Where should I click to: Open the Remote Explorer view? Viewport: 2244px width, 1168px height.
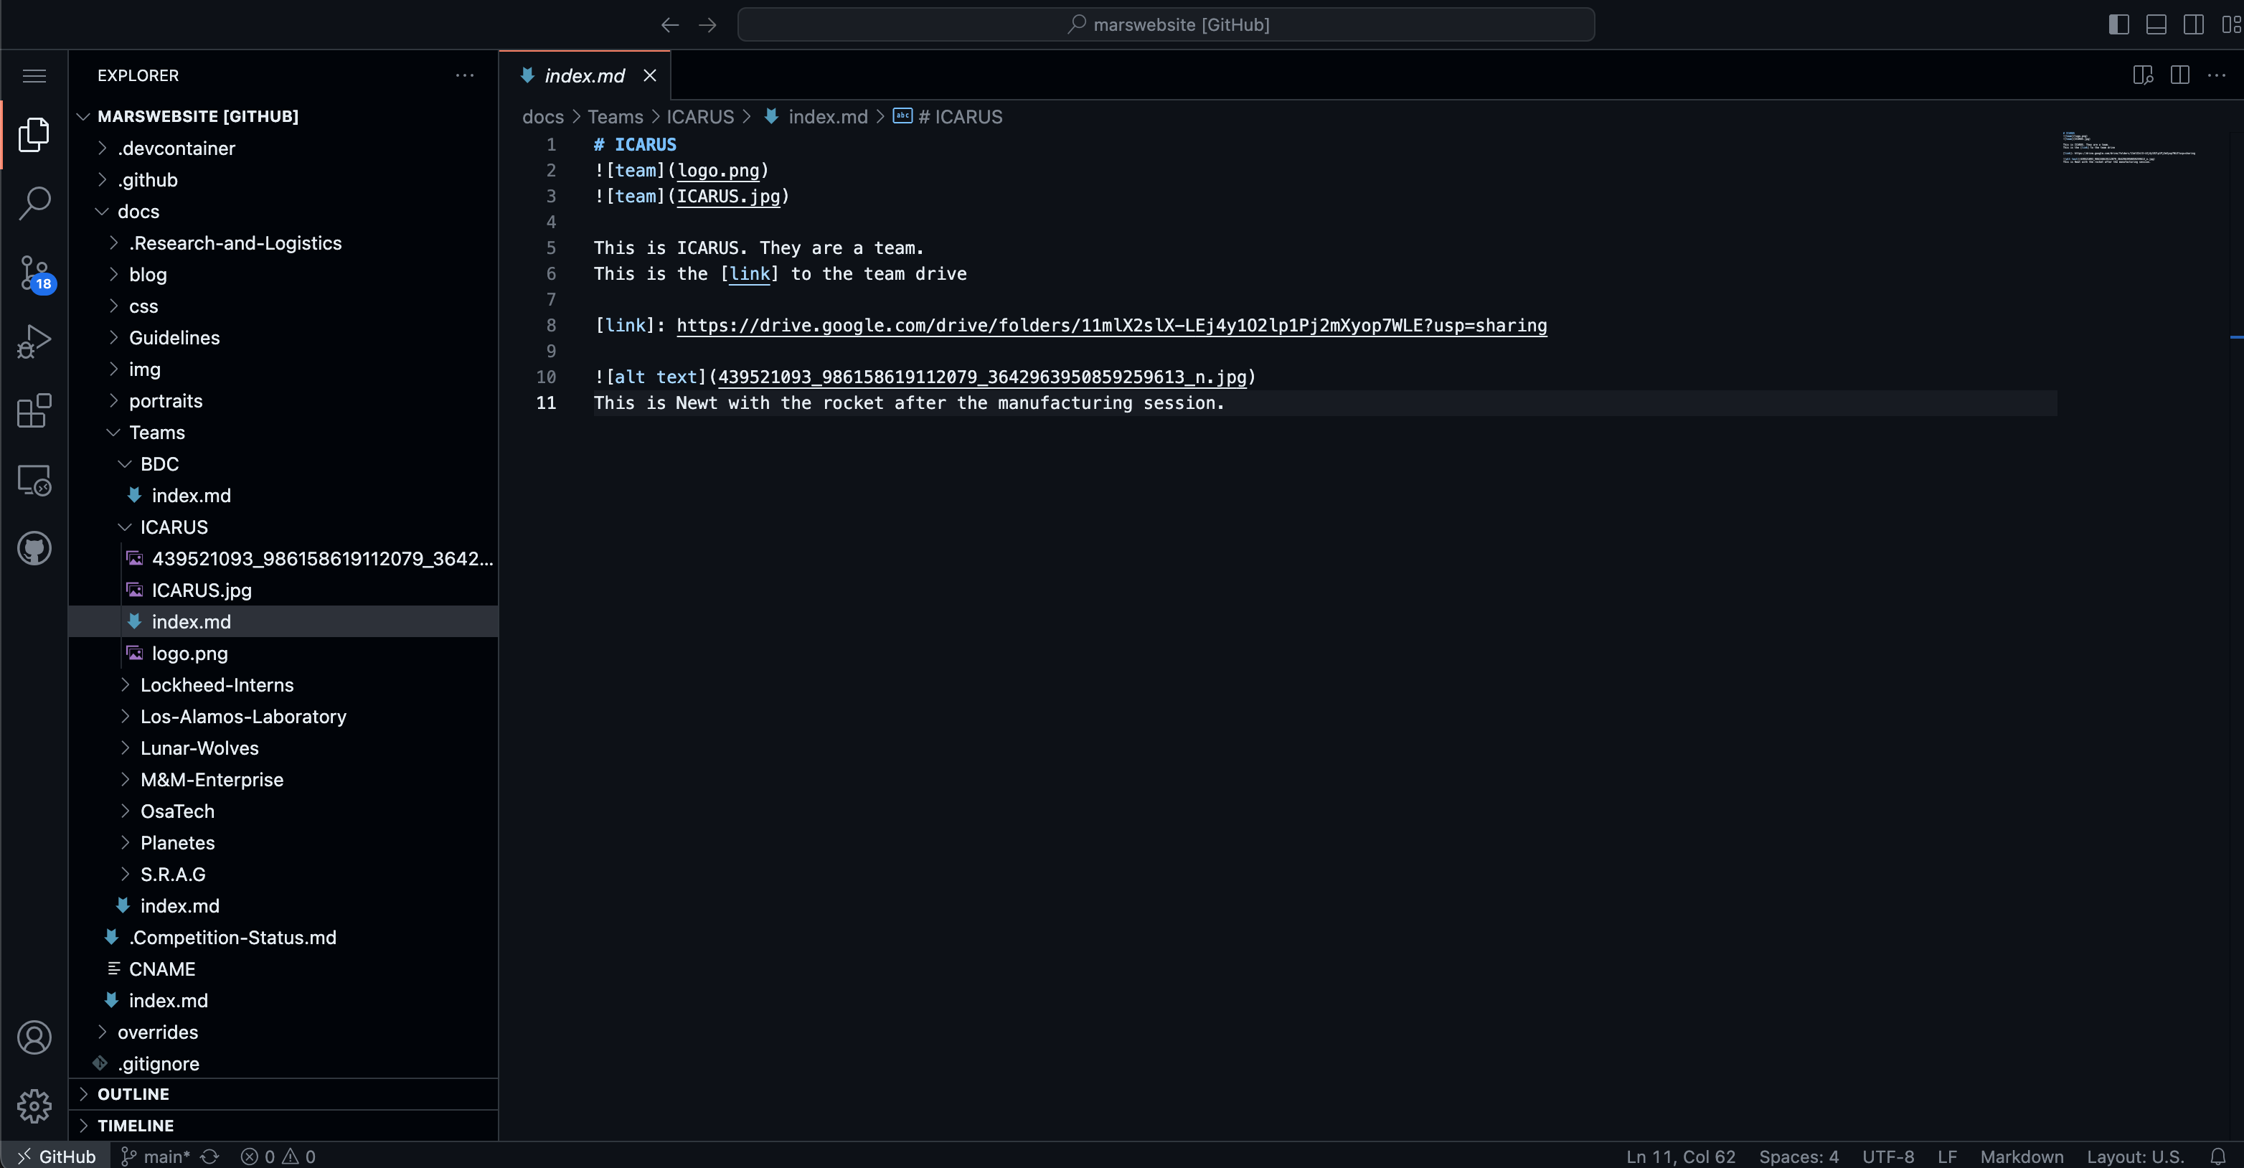(34, 480)
